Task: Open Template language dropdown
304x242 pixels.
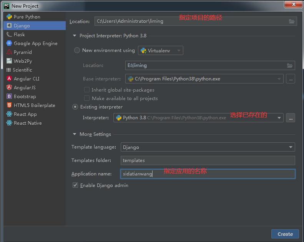Action: click(x=208, y=147)
